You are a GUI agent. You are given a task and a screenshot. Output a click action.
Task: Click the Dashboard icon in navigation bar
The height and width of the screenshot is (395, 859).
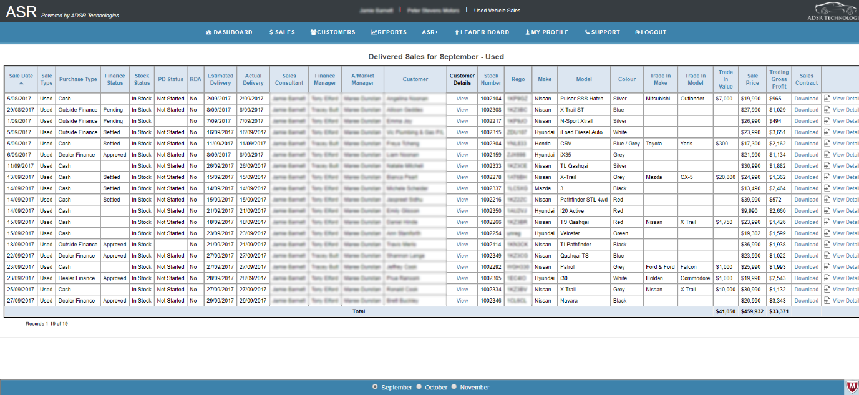[x=209, y=32]
